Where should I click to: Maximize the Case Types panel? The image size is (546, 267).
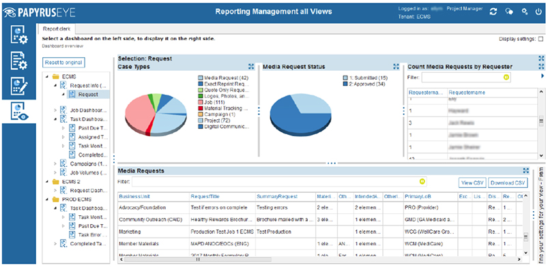click(x=251, y=66)
